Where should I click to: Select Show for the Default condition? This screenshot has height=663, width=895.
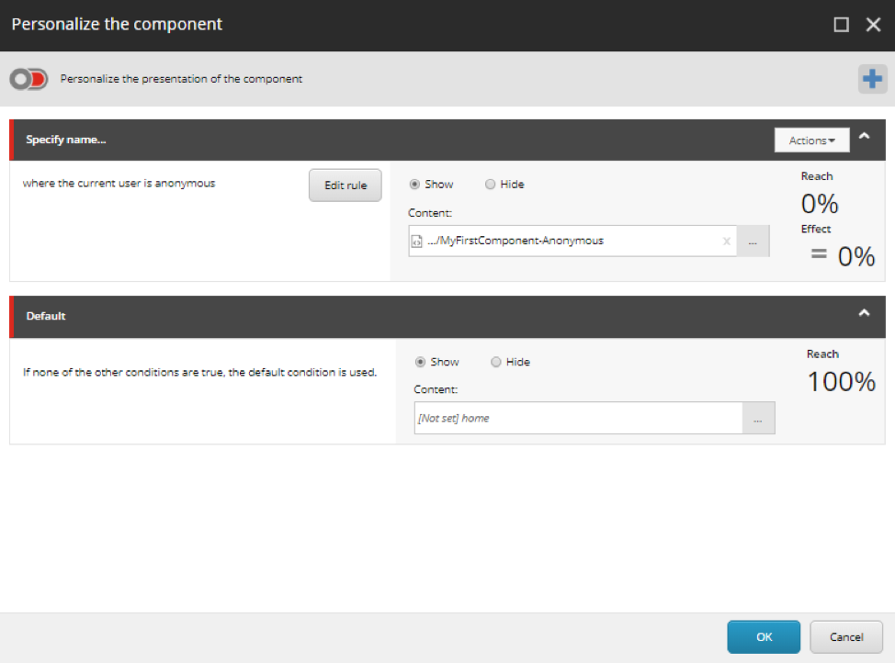point(421,362)
